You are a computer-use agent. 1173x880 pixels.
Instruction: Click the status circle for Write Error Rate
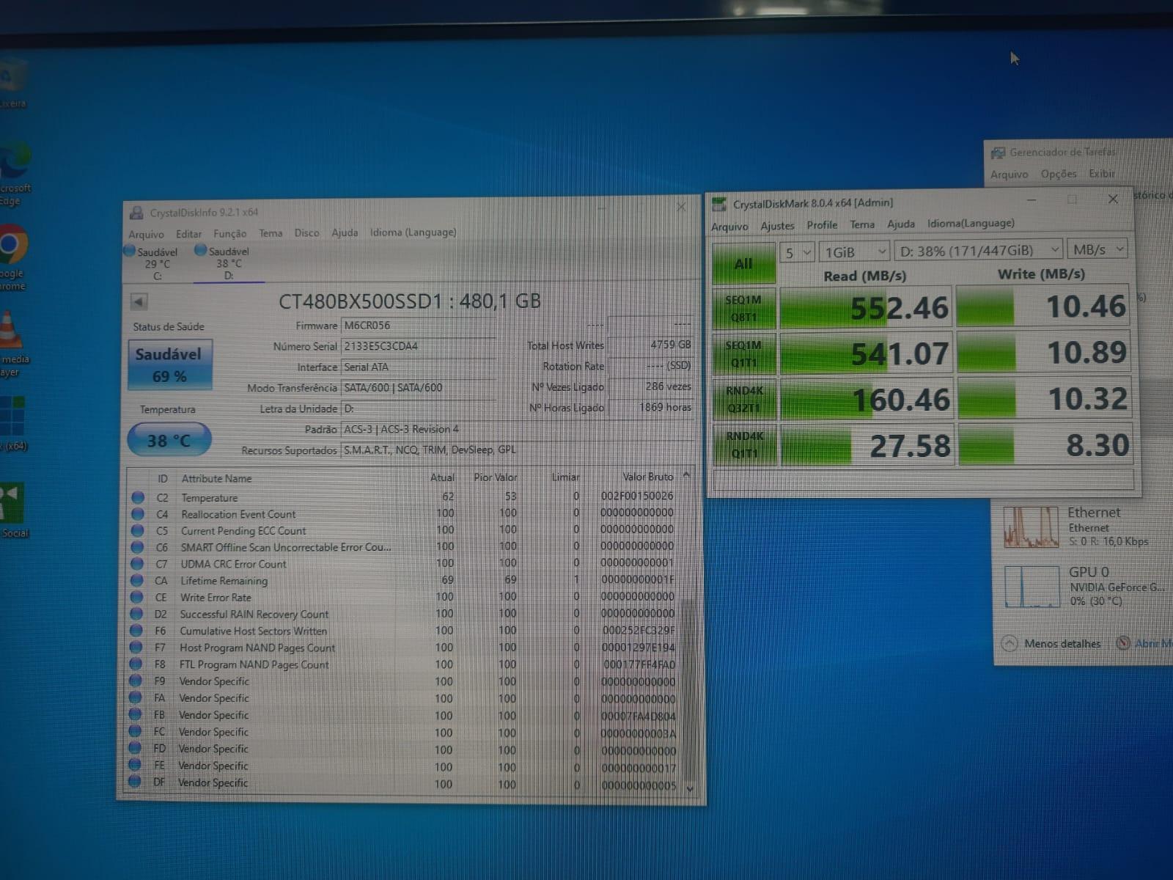coord(136,597)
